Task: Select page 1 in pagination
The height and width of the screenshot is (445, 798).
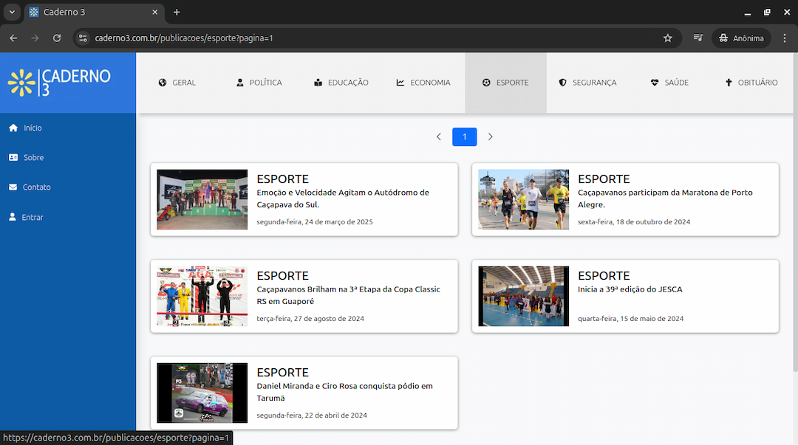Action: click(465, 137)
